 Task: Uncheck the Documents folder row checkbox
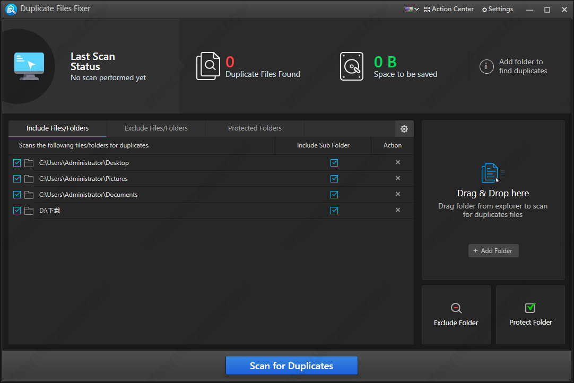point(17,195)
